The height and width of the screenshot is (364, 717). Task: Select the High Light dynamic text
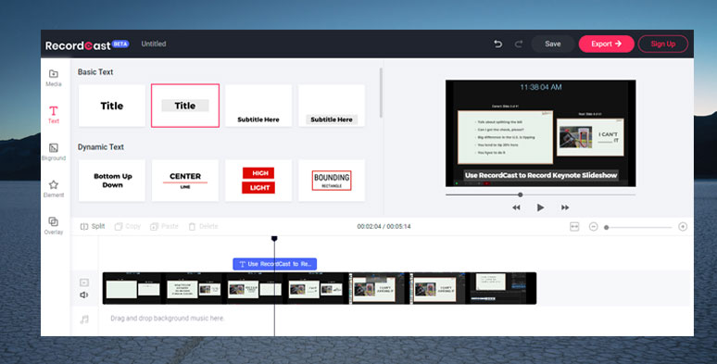click(x=258, y=181)
